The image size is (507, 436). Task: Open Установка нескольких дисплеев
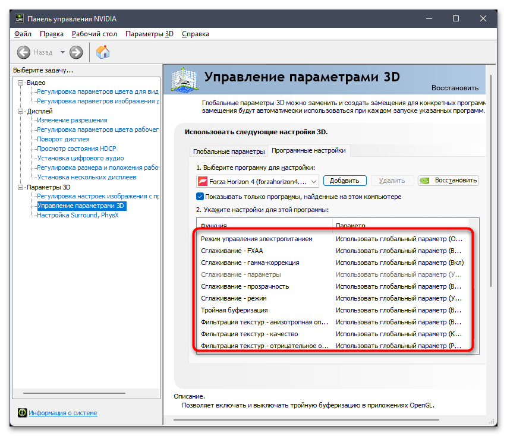tap(87, 177)
